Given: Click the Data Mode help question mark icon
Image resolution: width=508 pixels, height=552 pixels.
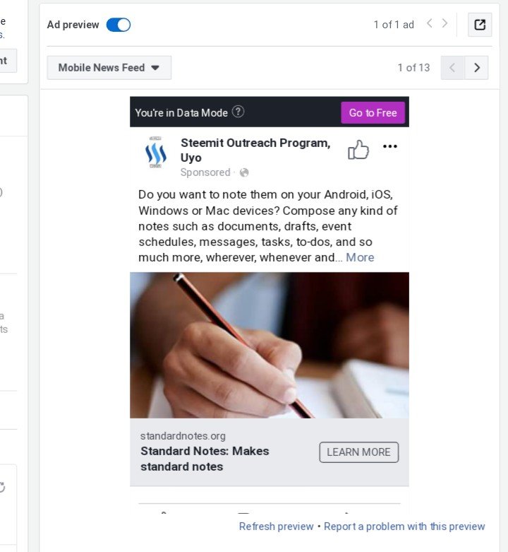Looking at the screenshot, I should click(x=238, y=112).
